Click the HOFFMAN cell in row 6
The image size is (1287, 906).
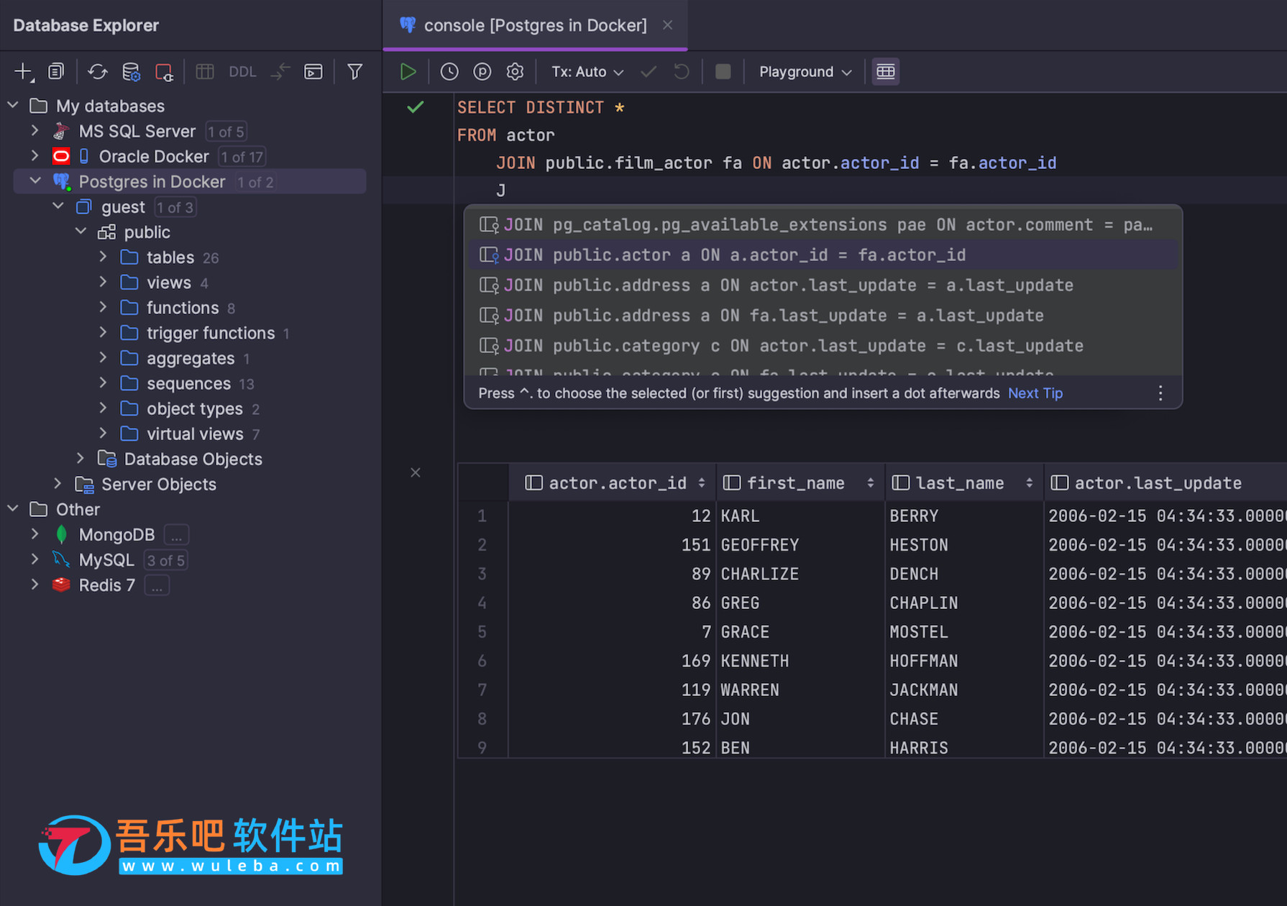pos(963,661)
